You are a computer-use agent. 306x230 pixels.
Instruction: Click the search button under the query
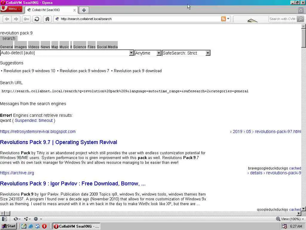click(x=9, y=38)
